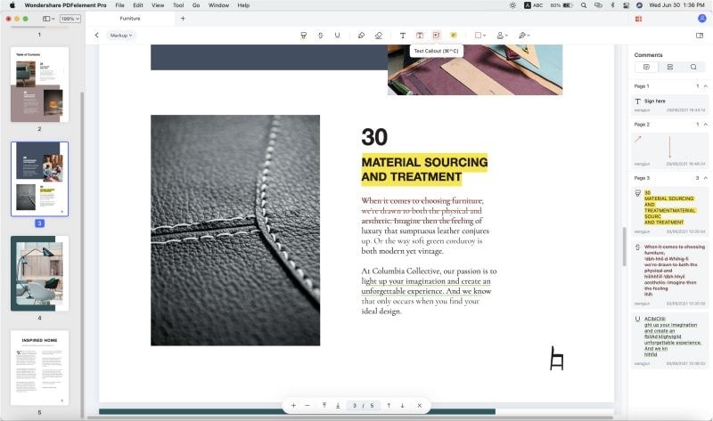Open a new tab with plus
The width and height of the screenshot is (713, 421).
[183, 19]
